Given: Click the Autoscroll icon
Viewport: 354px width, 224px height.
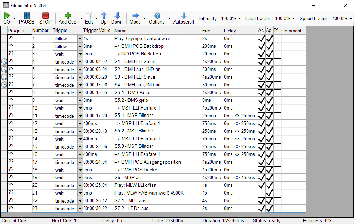Looking at the screenshot, I should [x=183, y=15].
